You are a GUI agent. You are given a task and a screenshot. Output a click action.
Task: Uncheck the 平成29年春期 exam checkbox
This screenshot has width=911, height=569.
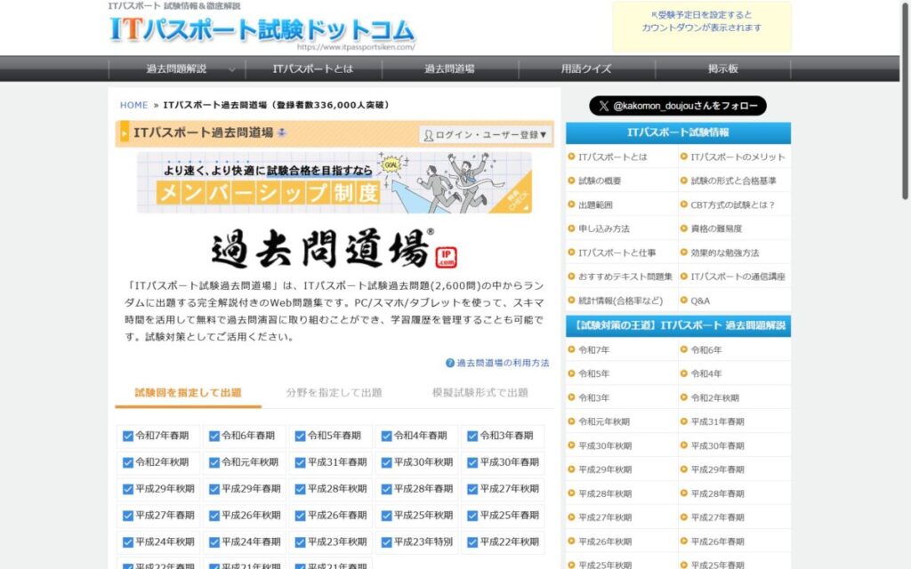(214, 490)
